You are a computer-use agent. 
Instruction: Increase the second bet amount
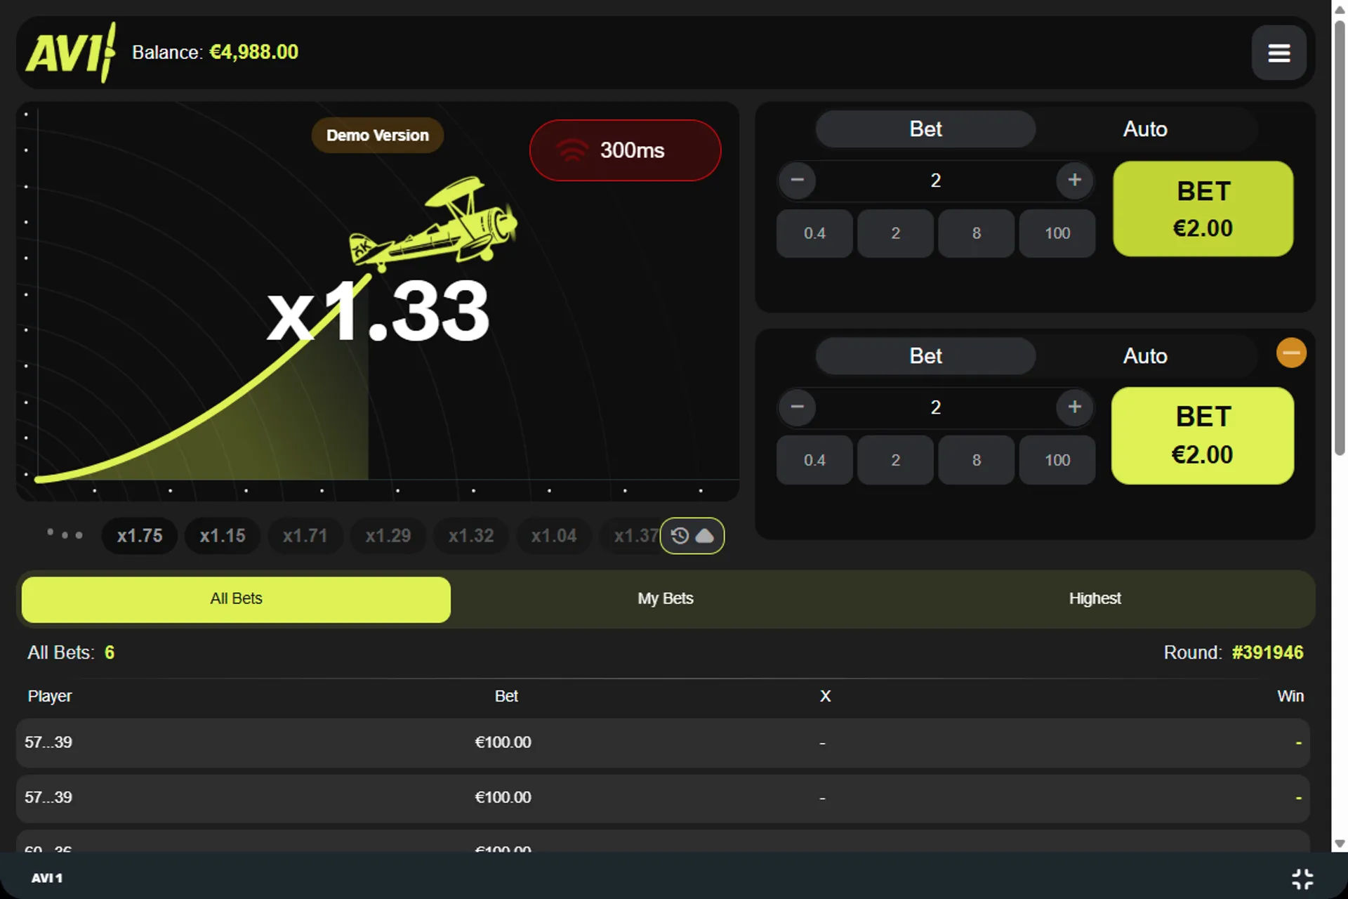click(1074, 407)
